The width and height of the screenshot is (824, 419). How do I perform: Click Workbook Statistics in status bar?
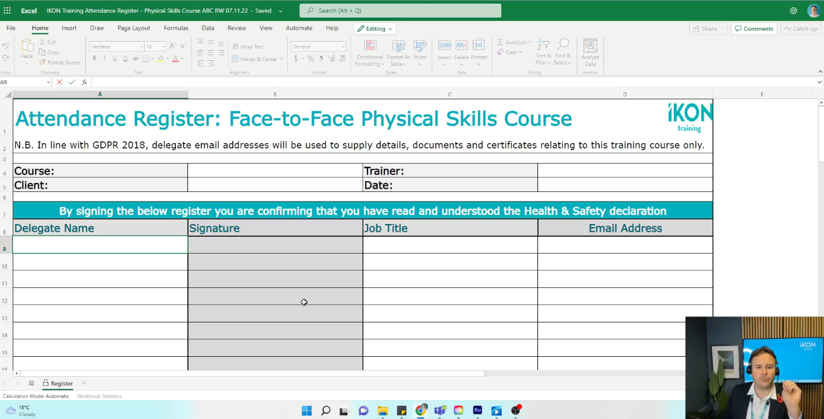99,396
